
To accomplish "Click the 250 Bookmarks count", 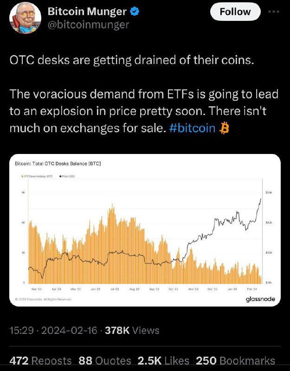I will pos(236,361).
